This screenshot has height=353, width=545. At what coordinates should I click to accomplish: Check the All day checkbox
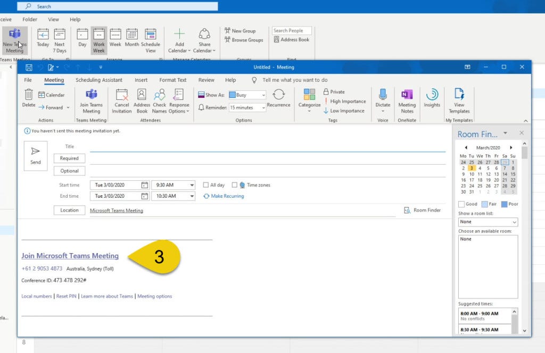click(x=206, y=185)
